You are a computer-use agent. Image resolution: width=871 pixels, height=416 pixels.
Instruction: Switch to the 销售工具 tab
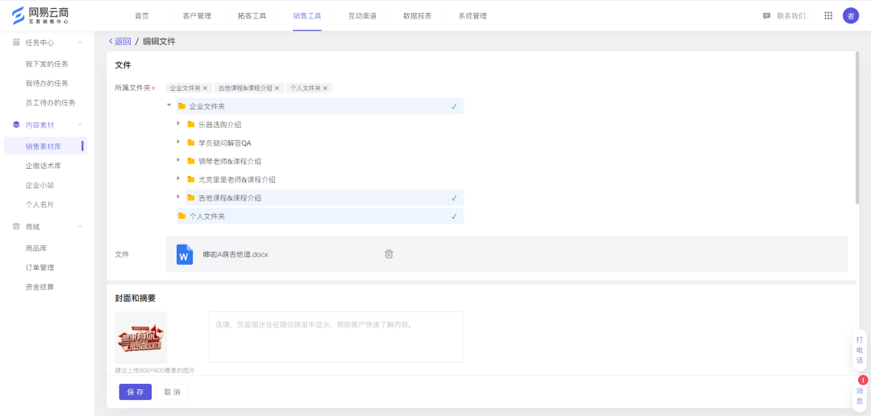307,16
